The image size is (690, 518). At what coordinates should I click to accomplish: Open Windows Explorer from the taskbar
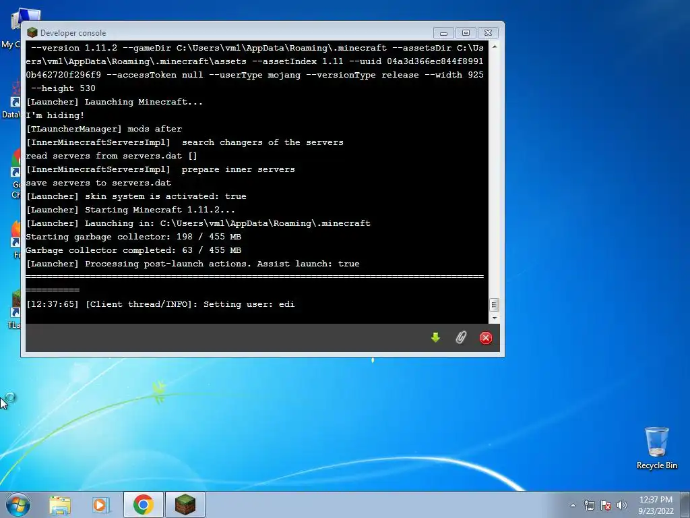[60, 505]
